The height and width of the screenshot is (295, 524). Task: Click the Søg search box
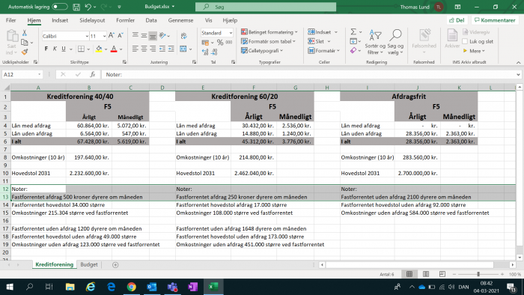pos(266,7)
